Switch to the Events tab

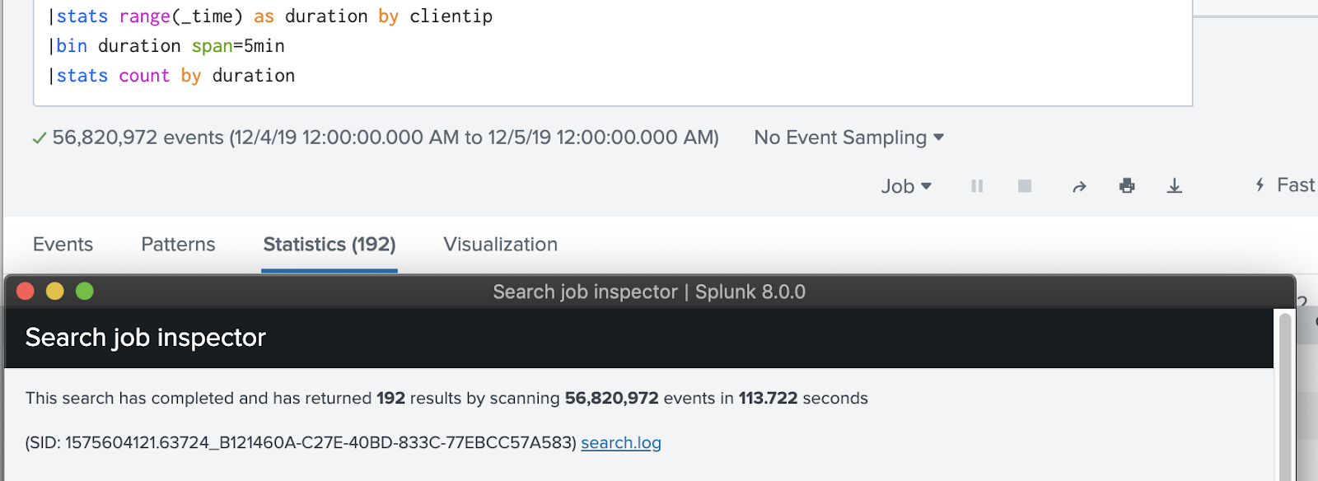[63, 245]
